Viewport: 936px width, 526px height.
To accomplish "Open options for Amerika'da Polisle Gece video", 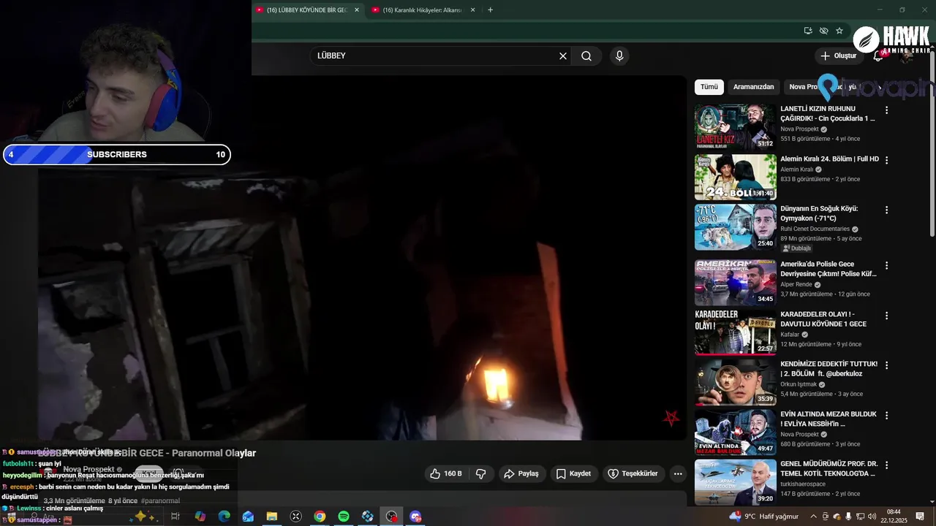I will pyautogui.click(x=886, y=265).
